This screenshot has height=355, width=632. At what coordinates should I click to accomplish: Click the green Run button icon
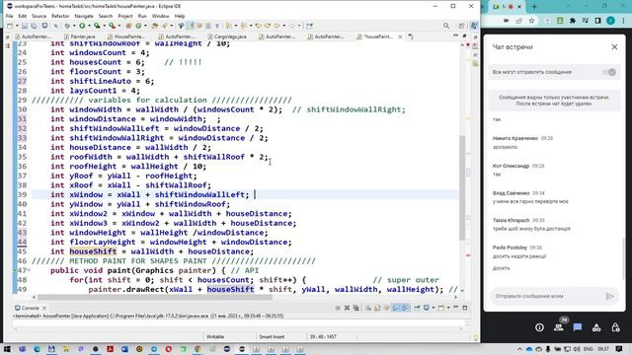coord(82,26)
